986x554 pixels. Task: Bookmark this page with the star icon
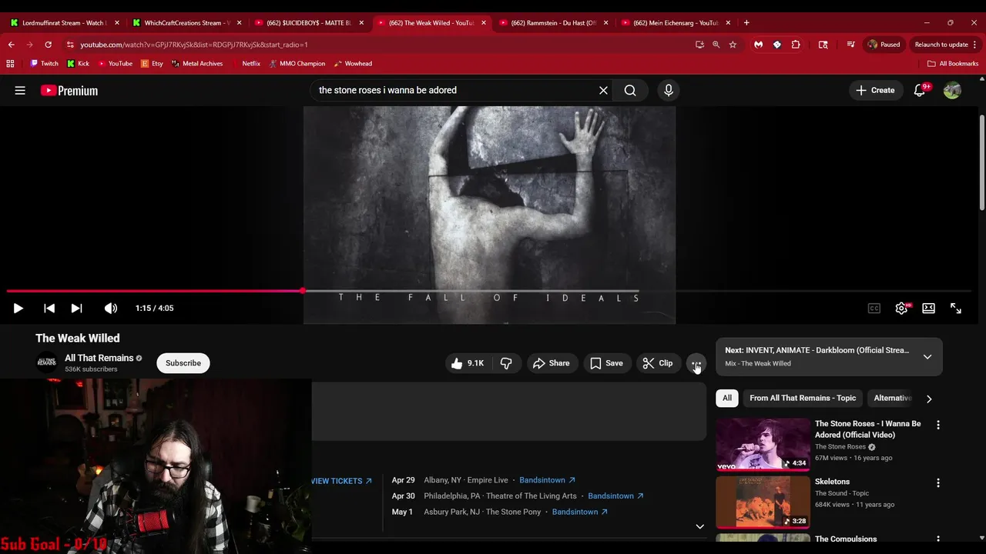pyautogui.click(x=733, y=45)
